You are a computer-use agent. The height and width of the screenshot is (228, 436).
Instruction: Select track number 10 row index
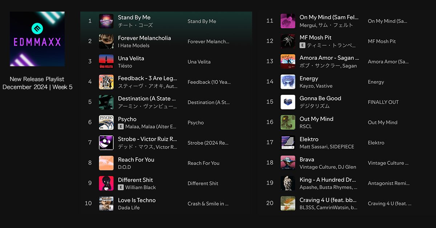88,203
